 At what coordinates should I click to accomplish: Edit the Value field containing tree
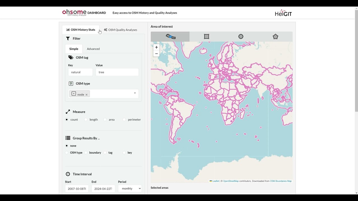[x=117, y=72]
